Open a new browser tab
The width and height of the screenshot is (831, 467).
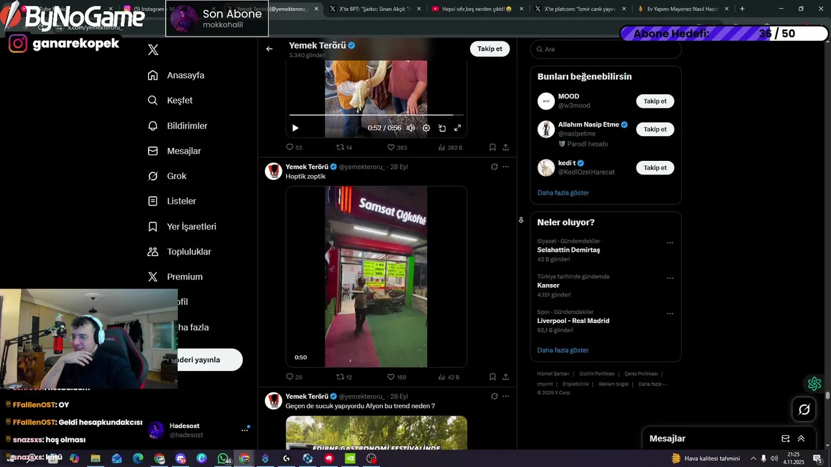coord(742,9)
